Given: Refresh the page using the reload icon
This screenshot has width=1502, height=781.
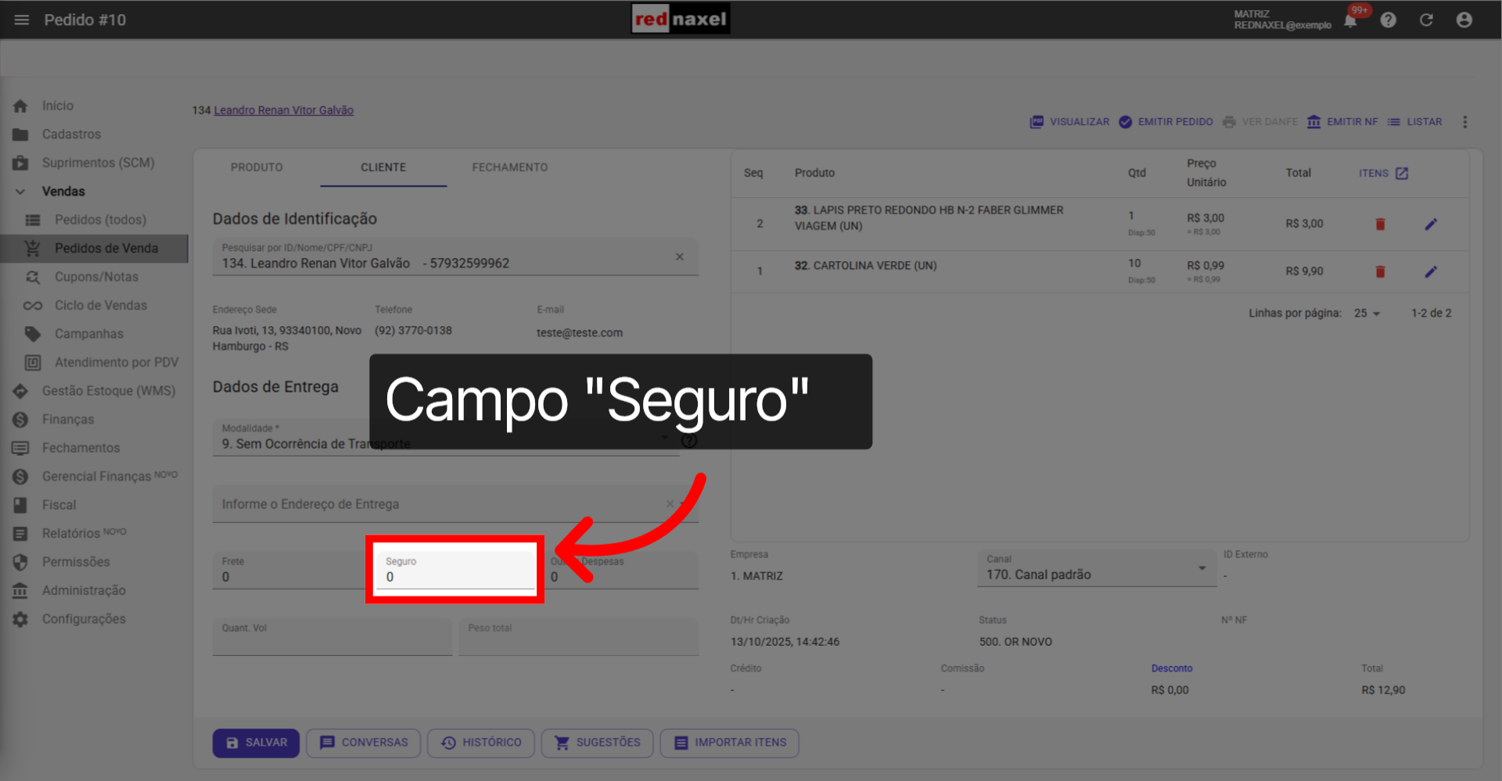Looking at the screenshot, I should (x=1426, y=20).
